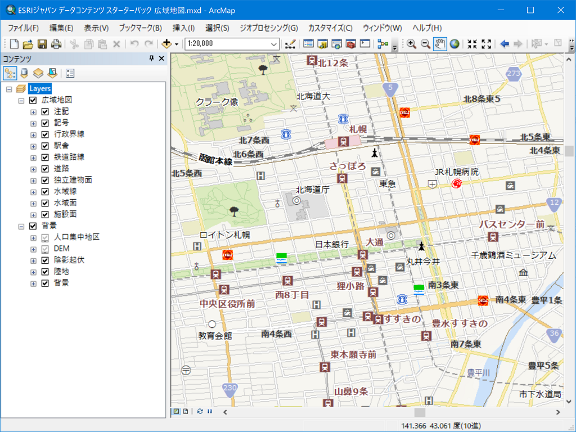Screen dimensions: 576x432
Task: Uncheck the 記号 layer
Action: click(x=45, y=123)
